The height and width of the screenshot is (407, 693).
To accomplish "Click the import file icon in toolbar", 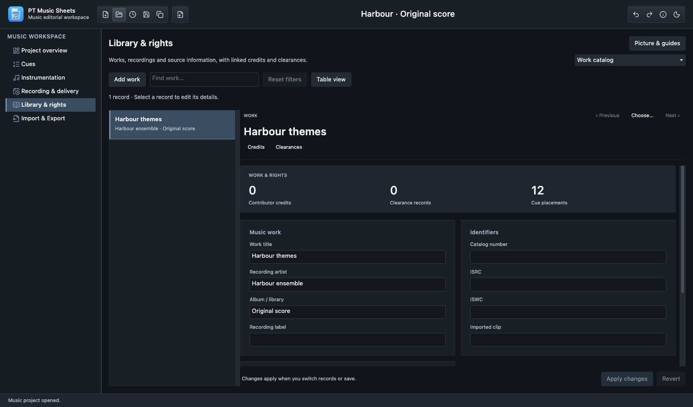I will 180,14.
